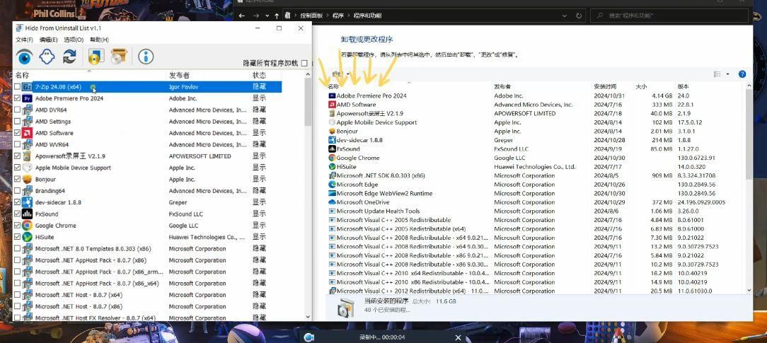Click Microsoft OneDrive icon in Programs and Features

(x=332, y=202)
